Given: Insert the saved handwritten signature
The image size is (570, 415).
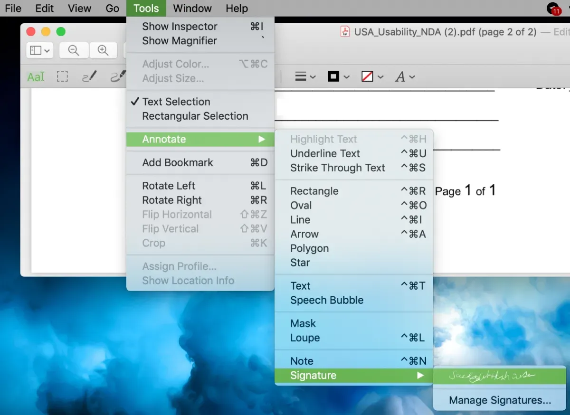Looking at the screenshot, I should coord(492,376).
